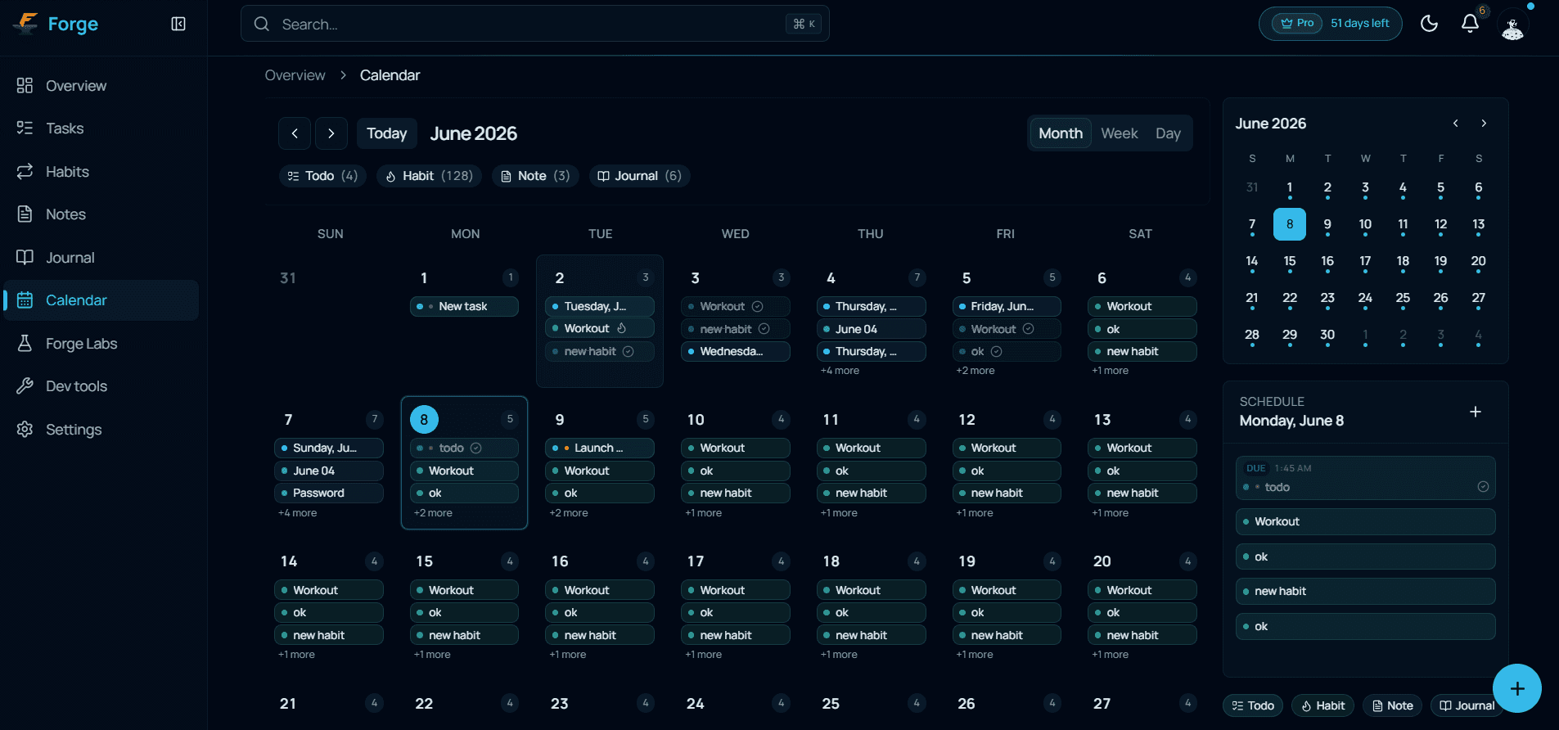Toggle the Journal (6) filter chip
The width and height of the screenshot is (1559, 730).
[x=639, y=176]
